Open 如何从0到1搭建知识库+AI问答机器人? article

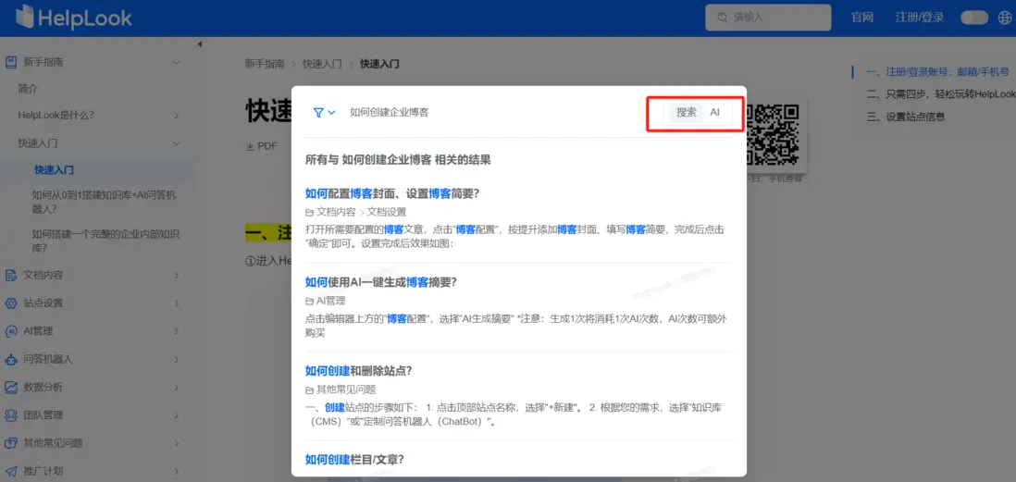104,202
